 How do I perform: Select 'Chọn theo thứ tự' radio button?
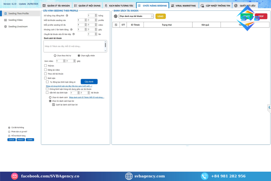click(55, 56)
